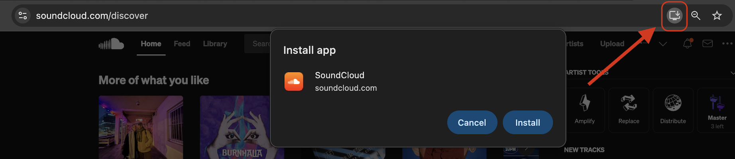Open the notifications bell

click(x=688, y=44)
